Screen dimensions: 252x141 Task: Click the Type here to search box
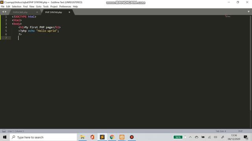coord(43,137)
